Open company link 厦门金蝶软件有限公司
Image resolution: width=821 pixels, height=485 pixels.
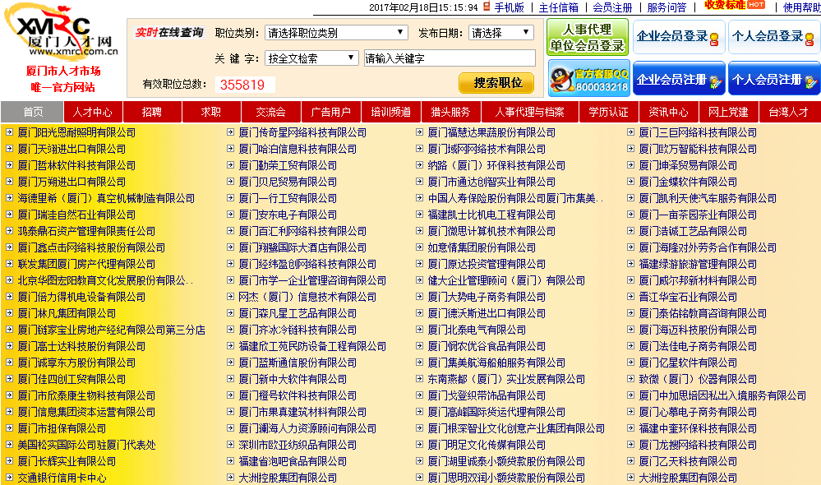point(688,182)
